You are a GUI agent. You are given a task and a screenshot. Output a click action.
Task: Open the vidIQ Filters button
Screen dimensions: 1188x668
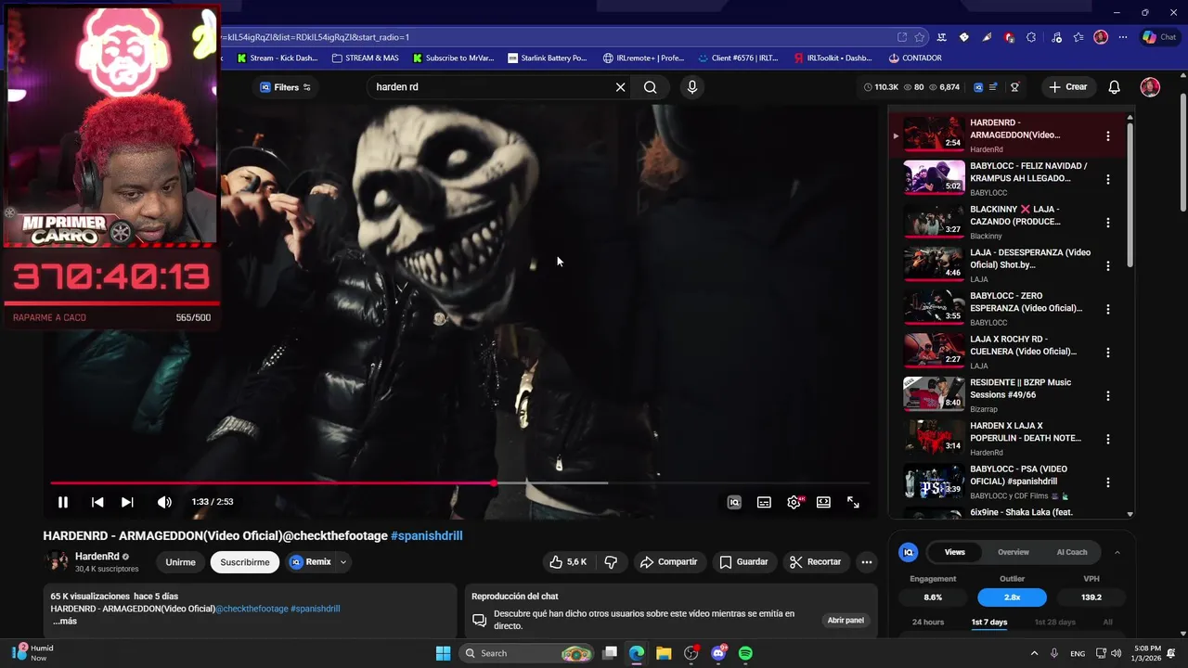click(x=286, y=87)
